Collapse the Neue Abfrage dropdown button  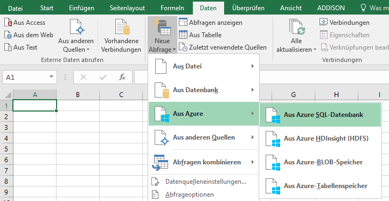163,35
